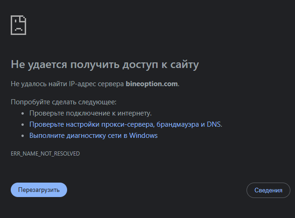The width and height of the screenshot is (295, 218).
Task: Click the bineoption.com domain name
Action: pos(151,84)
